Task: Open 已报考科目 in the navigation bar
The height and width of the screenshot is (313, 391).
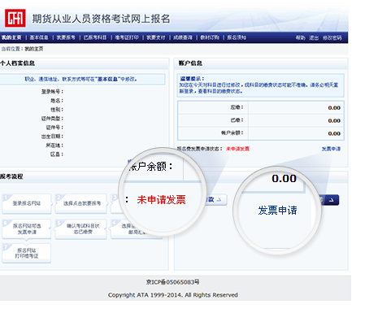Action: (x=95, y=37)
